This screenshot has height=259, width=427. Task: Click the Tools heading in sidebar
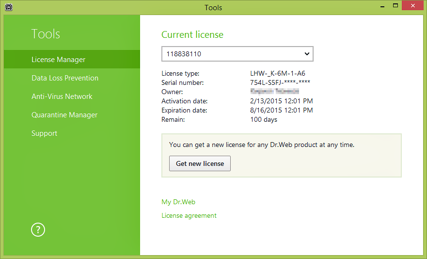[46, 34]
